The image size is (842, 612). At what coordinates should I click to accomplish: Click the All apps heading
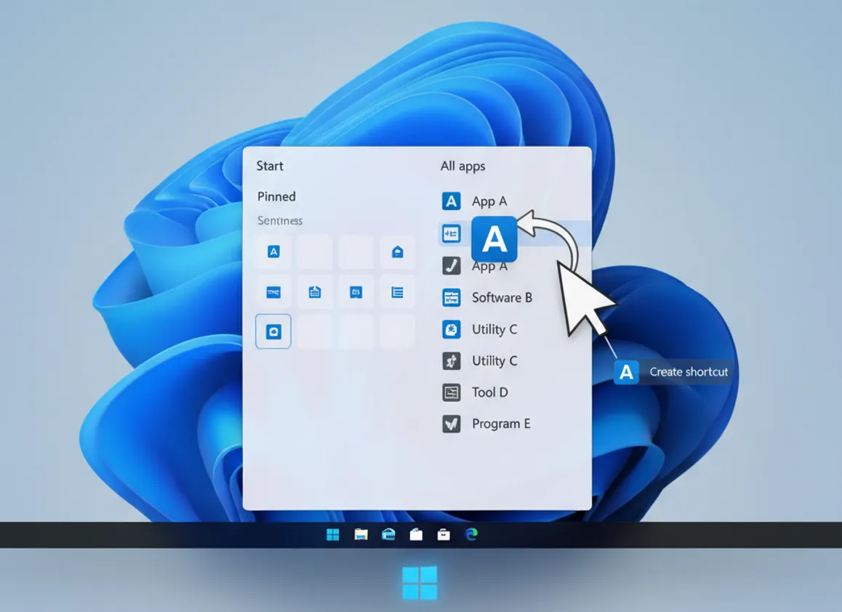(462, 166)
